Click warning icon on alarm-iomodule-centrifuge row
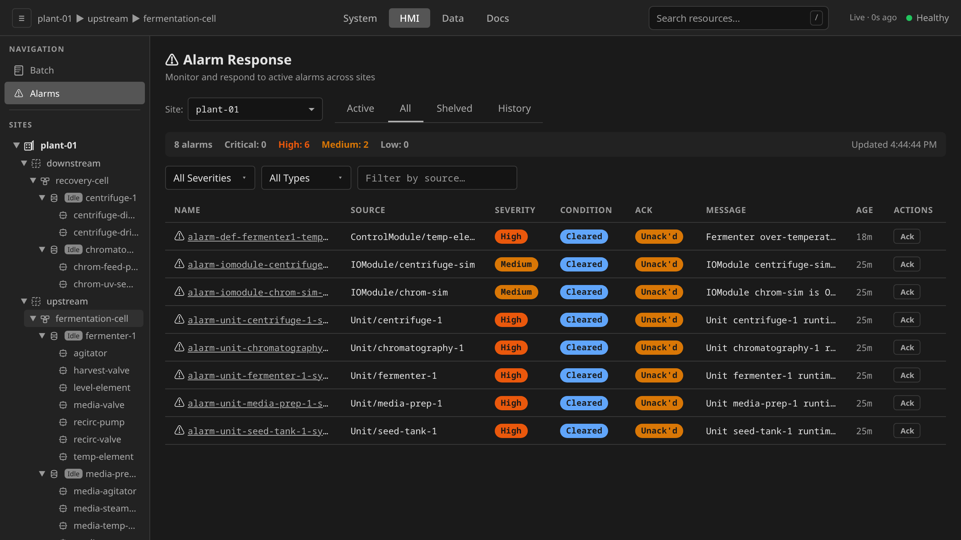The image size is (961, 540). pyautogui.click(x=179, y=264)
